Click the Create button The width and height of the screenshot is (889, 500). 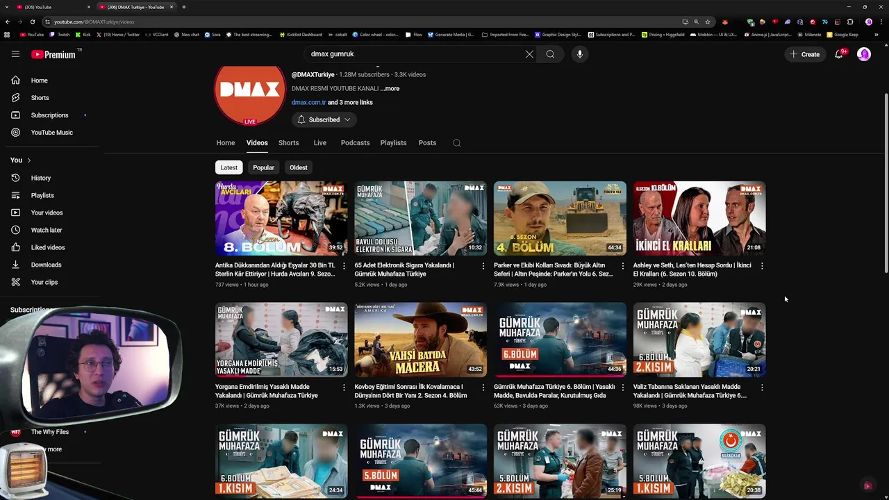tap(805, 54)
